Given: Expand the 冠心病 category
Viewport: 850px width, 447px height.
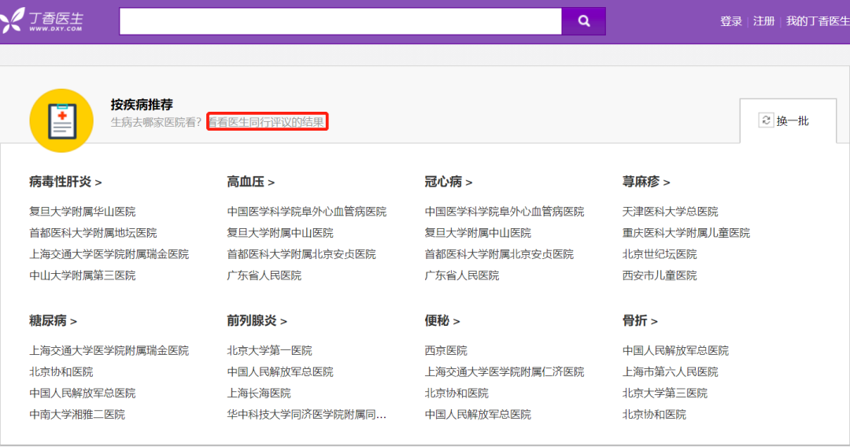Looking at the screenshot, I should click(449, 182).
